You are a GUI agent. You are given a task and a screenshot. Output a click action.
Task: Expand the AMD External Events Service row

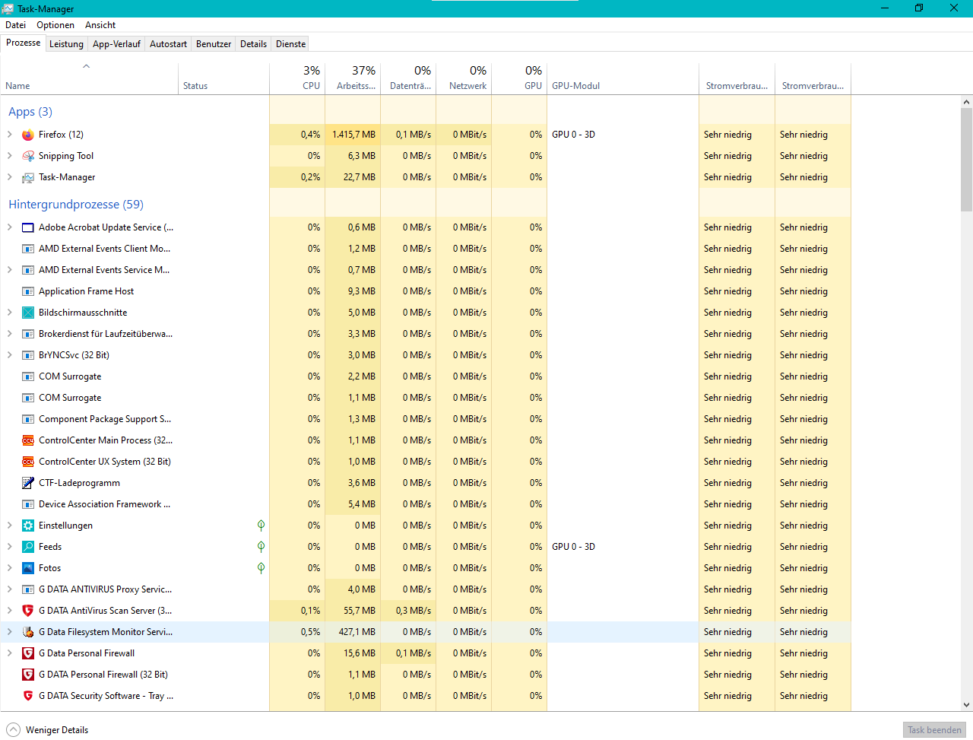point(9,270)
